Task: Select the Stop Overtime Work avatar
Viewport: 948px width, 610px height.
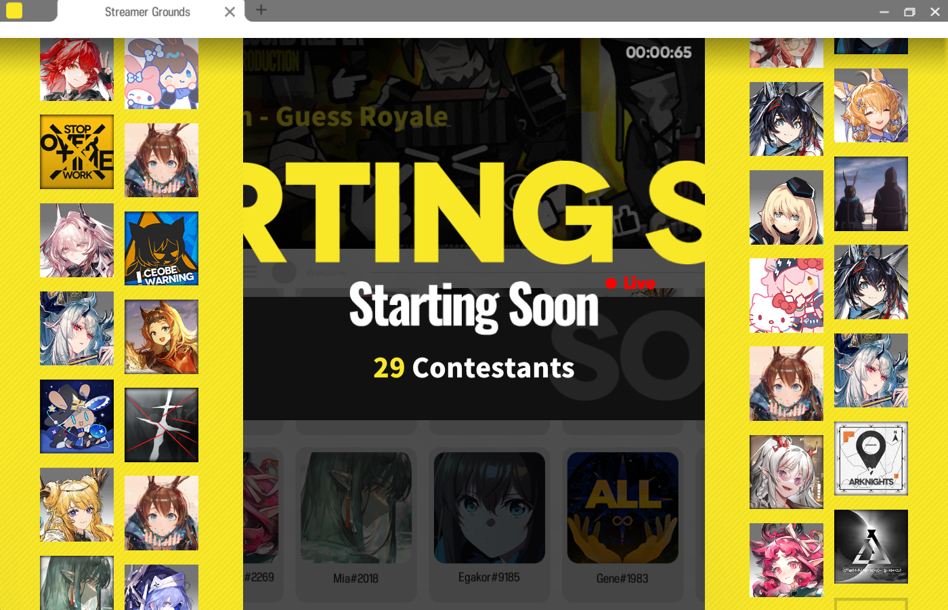Action: click(x=77, y=152)
